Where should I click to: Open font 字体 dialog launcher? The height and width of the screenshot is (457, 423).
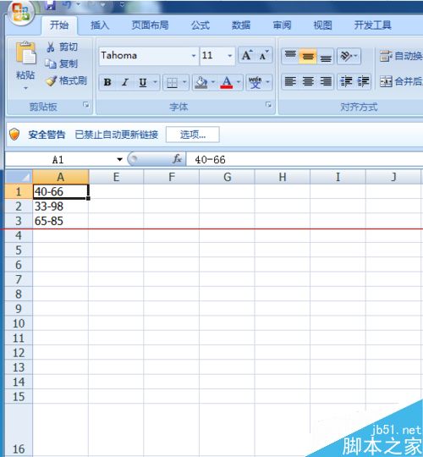click(268, 104)
